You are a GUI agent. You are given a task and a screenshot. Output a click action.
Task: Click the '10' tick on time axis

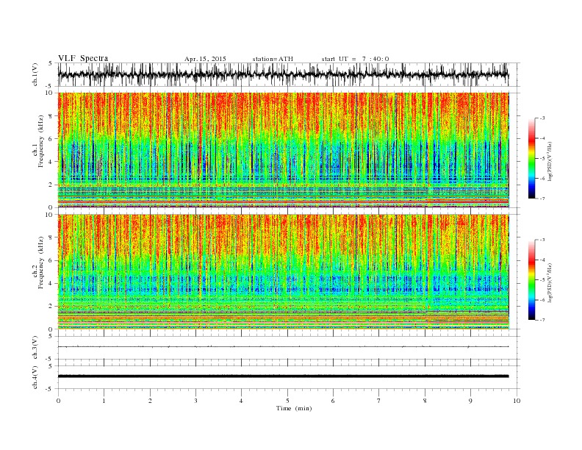517,401
